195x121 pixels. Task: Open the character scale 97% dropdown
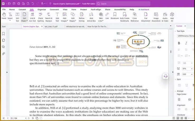click(192, 69)
